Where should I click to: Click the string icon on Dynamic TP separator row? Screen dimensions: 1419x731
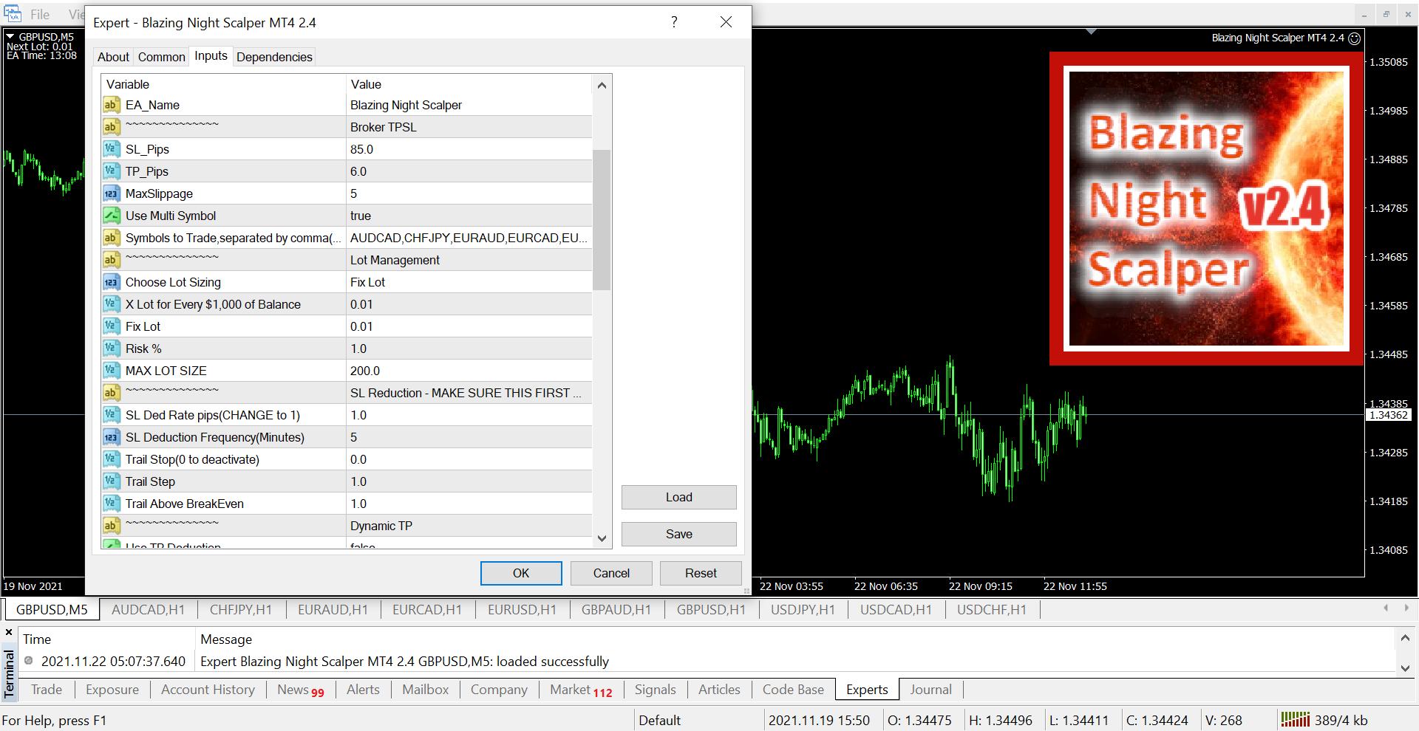(111, 526)
